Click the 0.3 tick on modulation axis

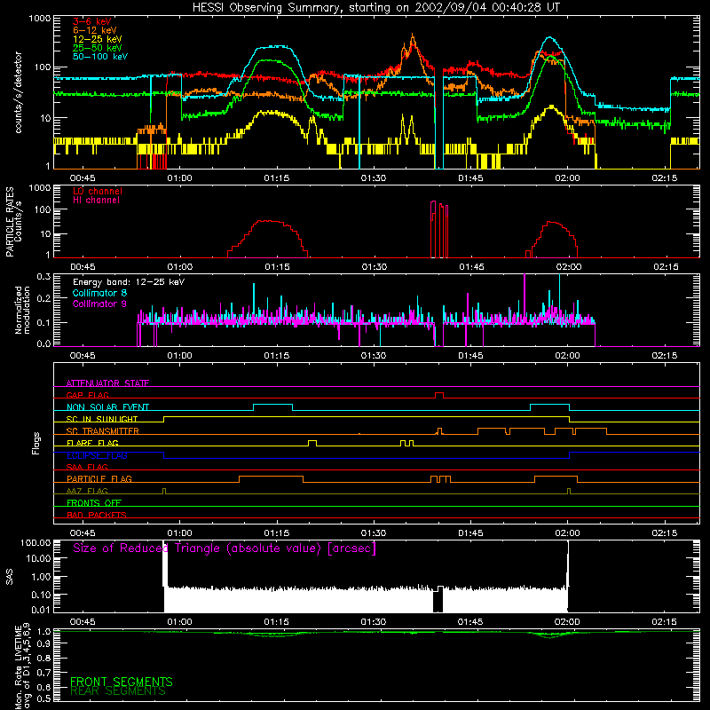[x=43, y=276]
